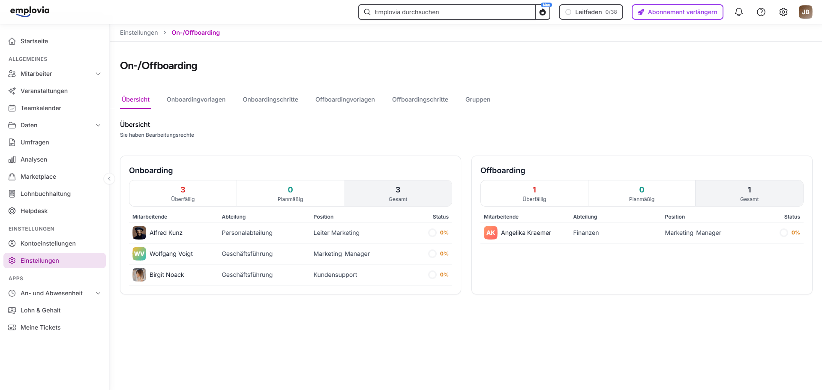Go to Startseite via the home icon

coord(12,41)
